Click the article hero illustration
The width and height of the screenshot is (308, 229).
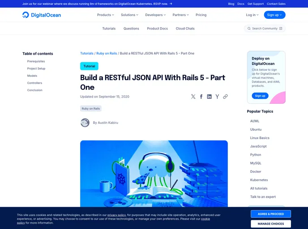pyautogui.click(x=154, y=174)
